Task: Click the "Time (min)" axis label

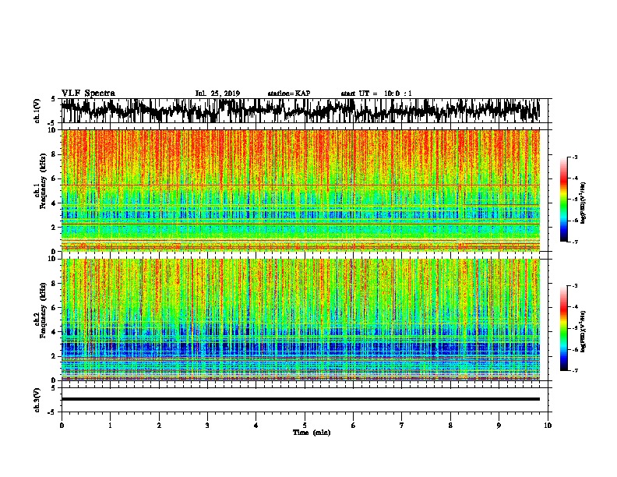Action: 312,433
